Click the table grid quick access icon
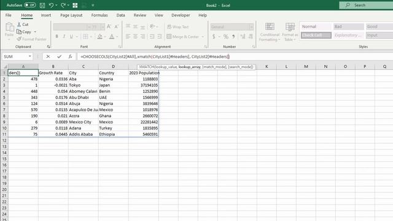This screenshot has width=393, height=221. [x=75, y=5]
